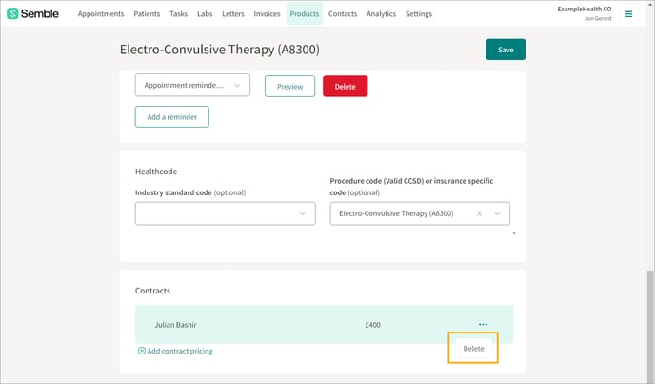Switch to the Patients tab

147,14
